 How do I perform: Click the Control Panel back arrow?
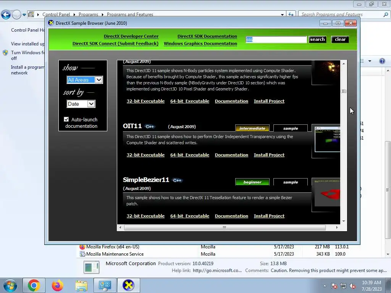(6, 15)
